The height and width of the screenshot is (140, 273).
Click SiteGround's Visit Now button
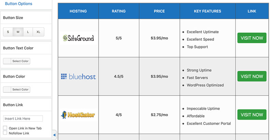click(x=252, y=38)
